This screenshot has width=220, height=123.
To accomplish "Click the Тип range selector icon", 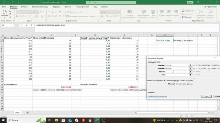I will click(190, 75).
